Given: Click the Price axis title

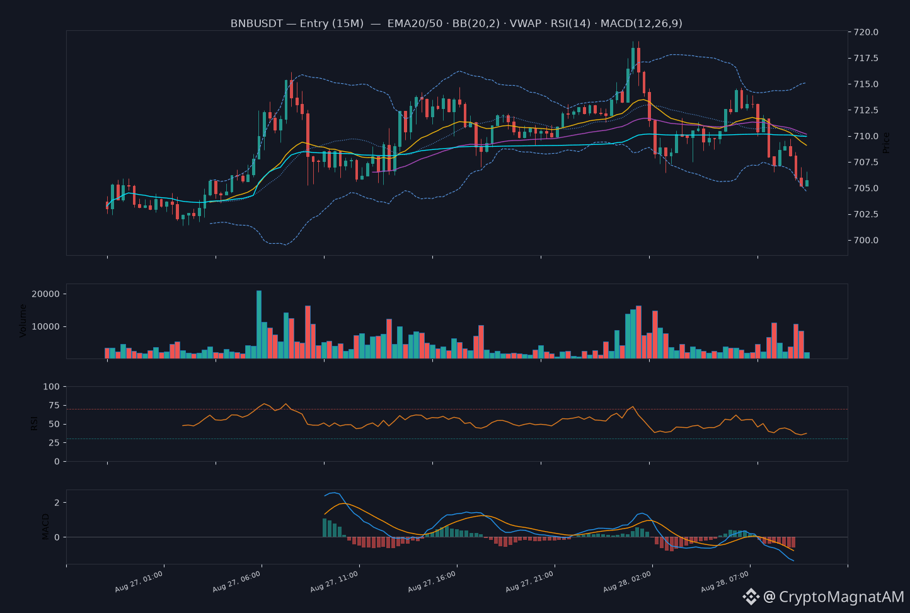Looking at the screenshot, I should click(886, 143).
